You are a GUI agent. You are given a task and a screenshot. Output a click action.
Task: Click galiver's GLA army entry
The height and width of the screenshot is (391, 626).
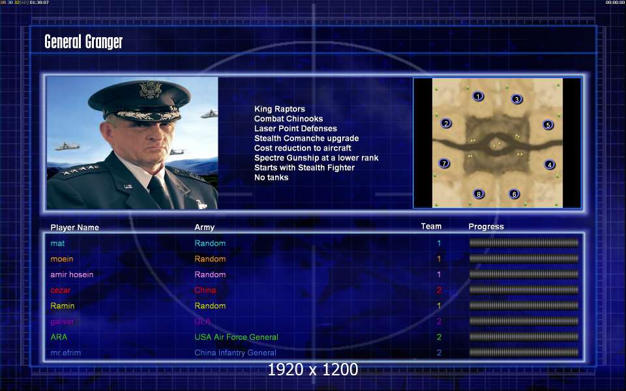tap(202, 321)
